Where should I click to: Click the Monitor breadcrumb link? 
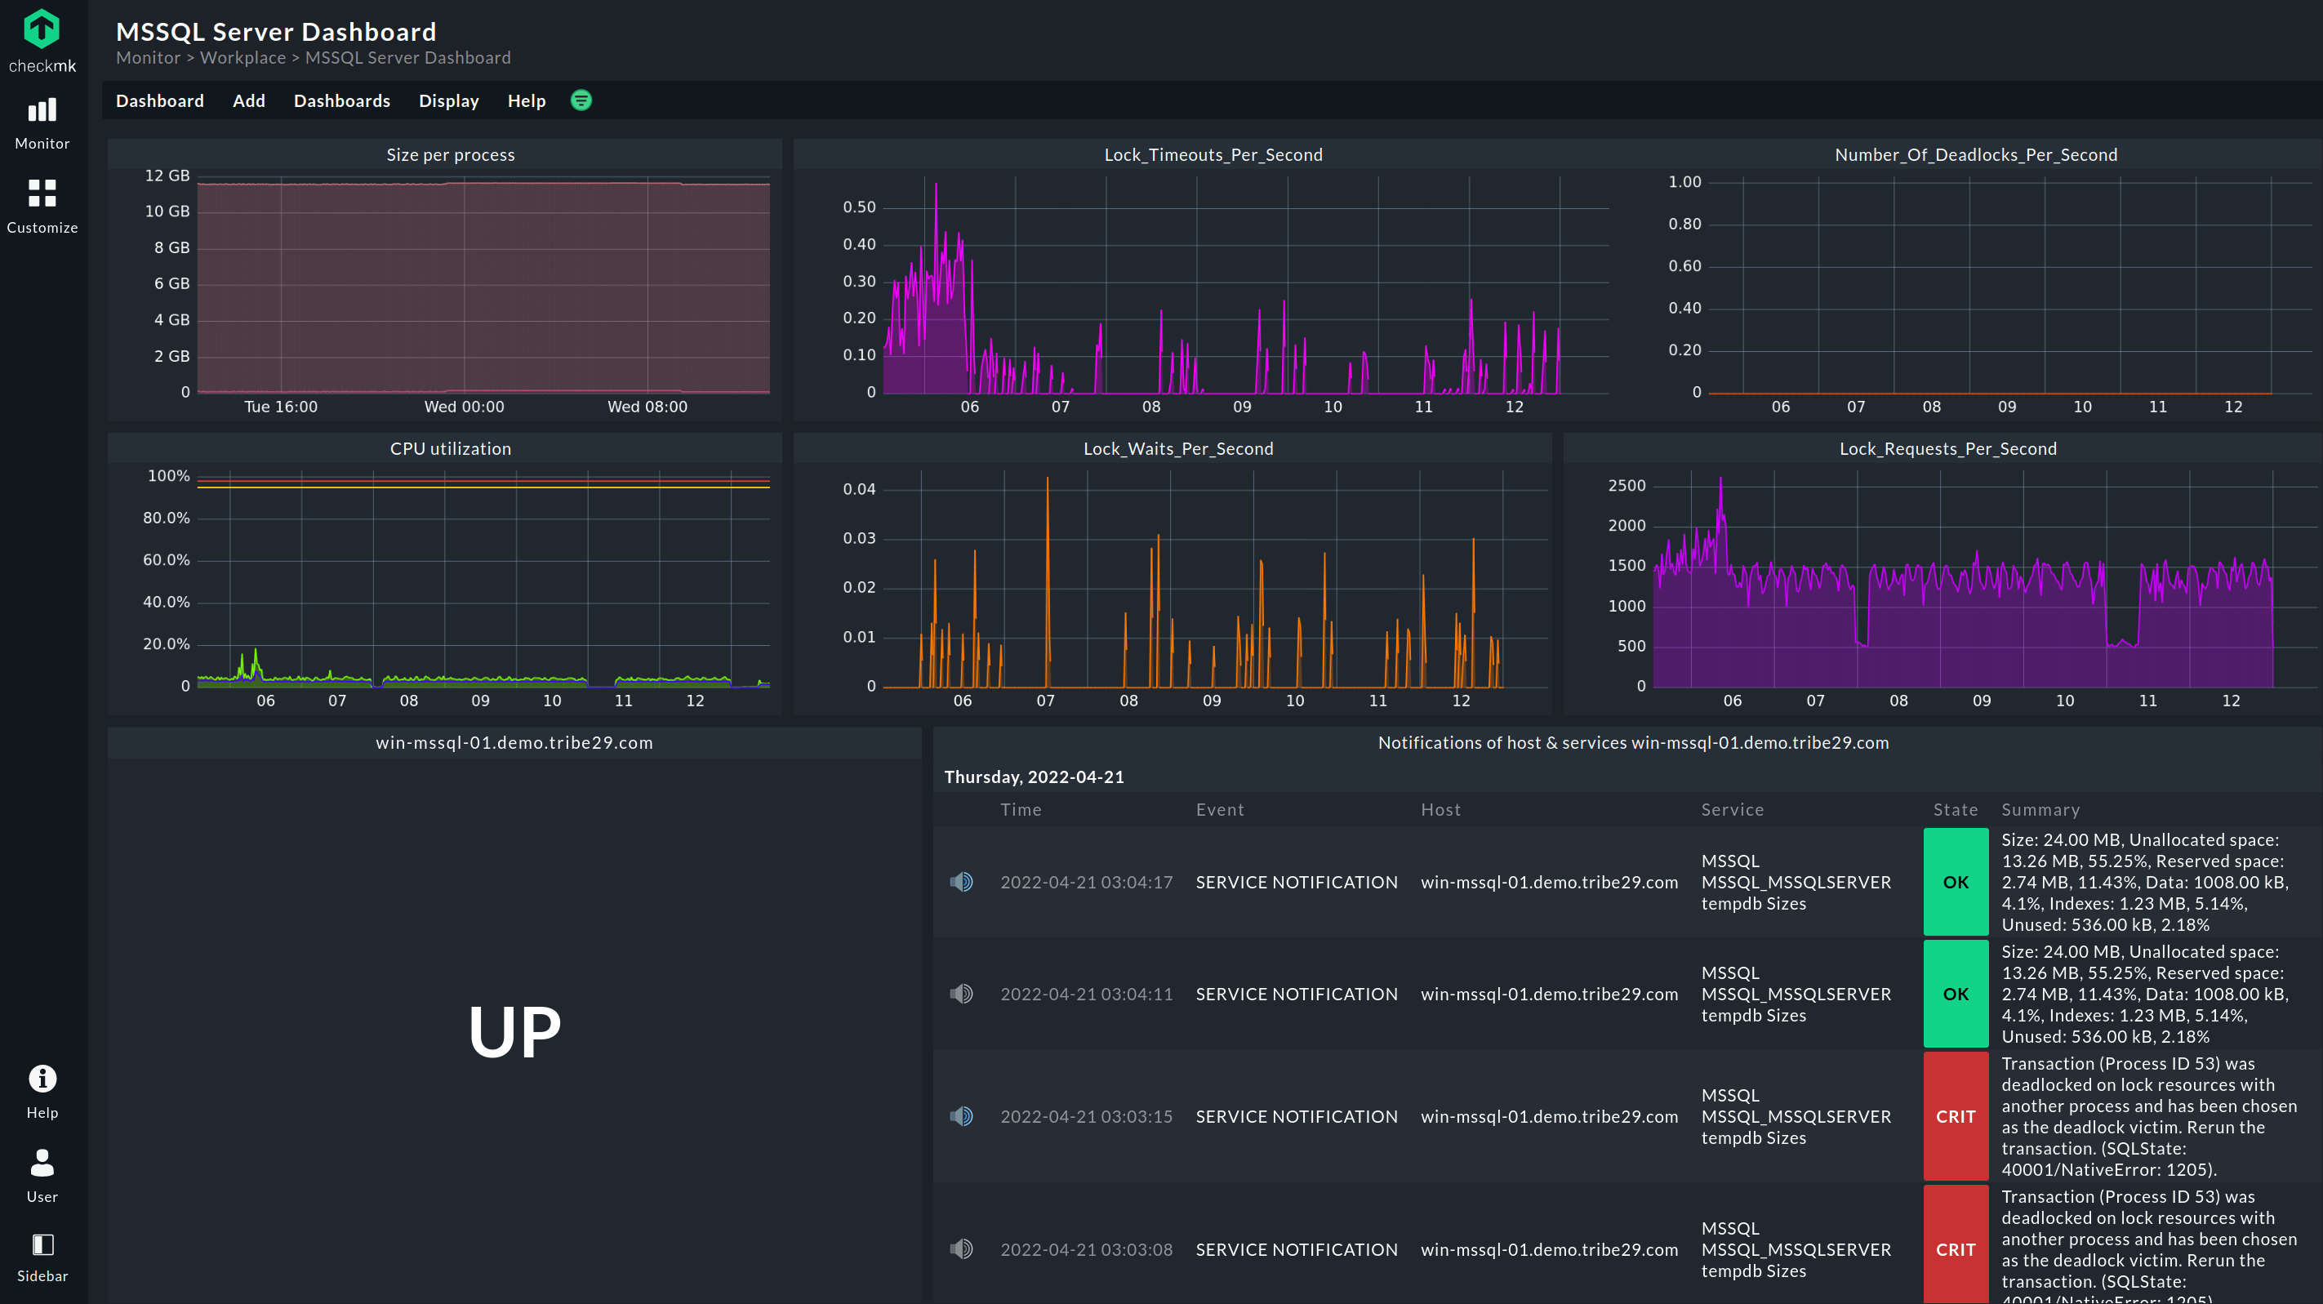point(148,58)
